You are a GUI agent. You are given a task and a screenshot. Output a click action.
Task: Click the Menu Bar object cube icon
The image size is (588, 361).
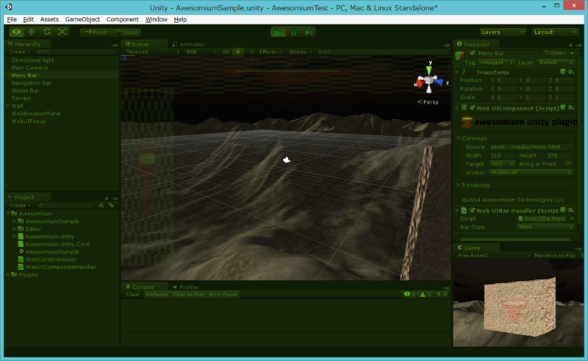(x=460, y=56)
